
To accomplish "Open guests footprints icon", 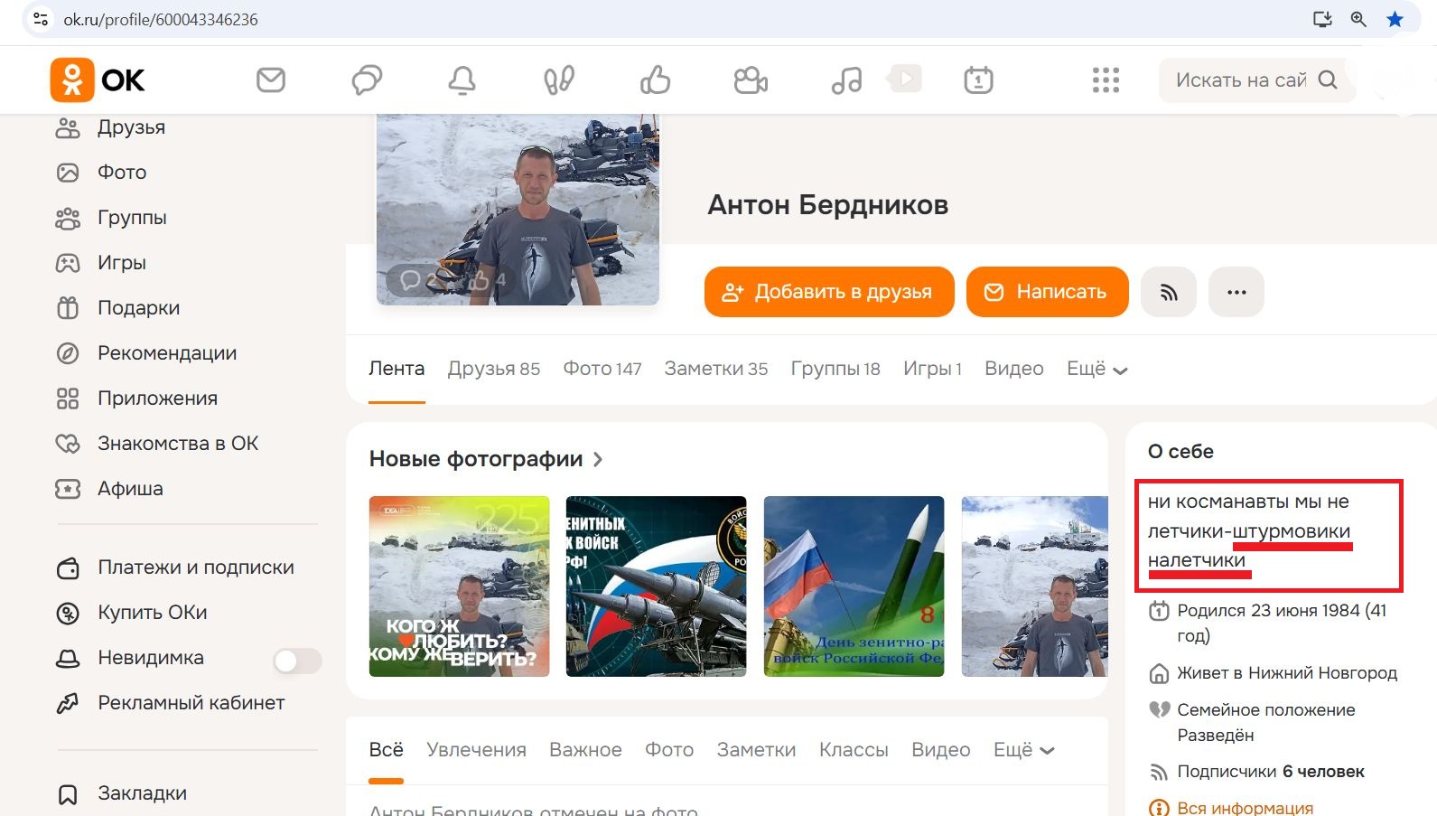I will [x=559, y=80].
